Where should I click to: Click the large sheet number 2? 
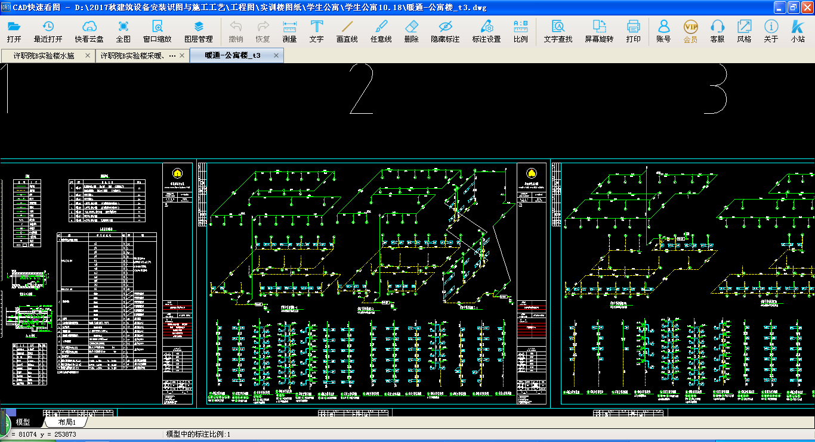(362, 89)
